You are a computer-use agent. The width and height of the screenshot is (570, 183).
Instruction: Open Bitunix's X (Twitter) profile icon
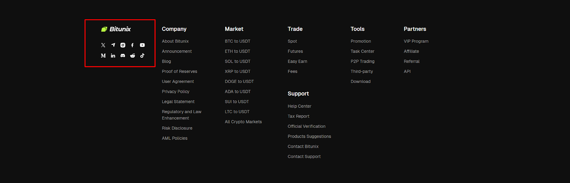click(x=103, y=45)
